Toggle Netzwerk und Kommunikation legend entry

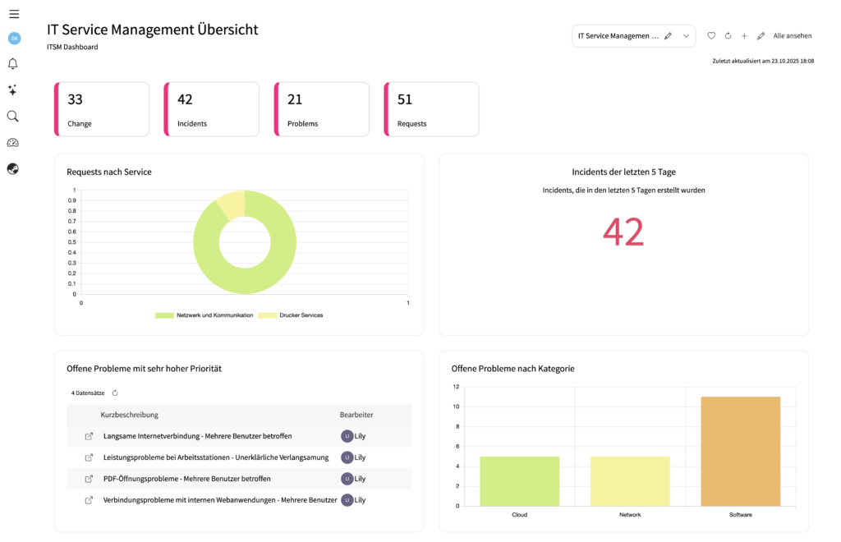point(204,315)
